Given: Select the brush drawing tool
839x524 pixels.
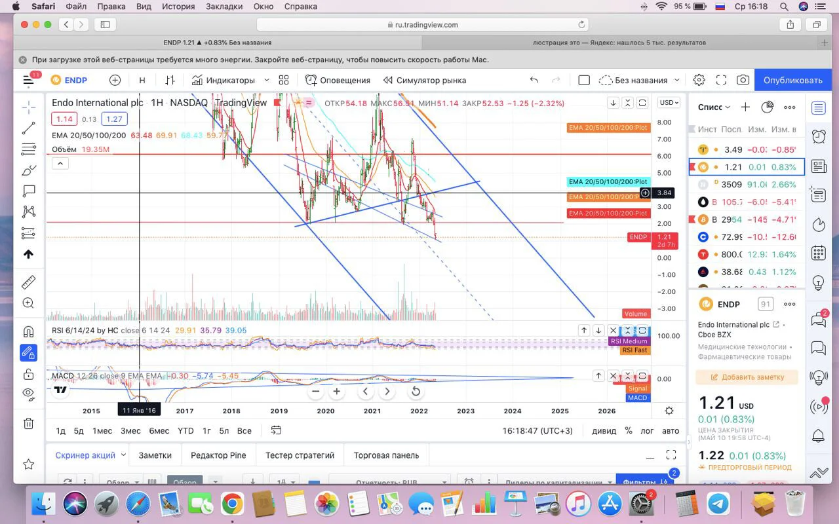Looking at the screenshot, I should (x=29, y=170).
